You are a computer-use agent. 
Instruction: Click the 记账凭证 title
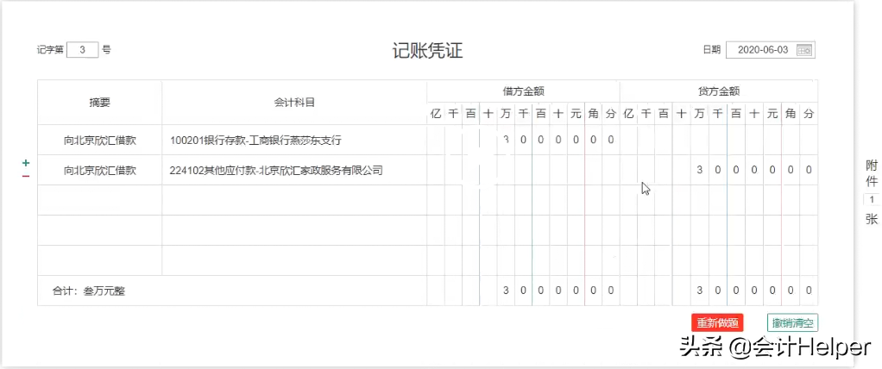(x=427, y=51)
